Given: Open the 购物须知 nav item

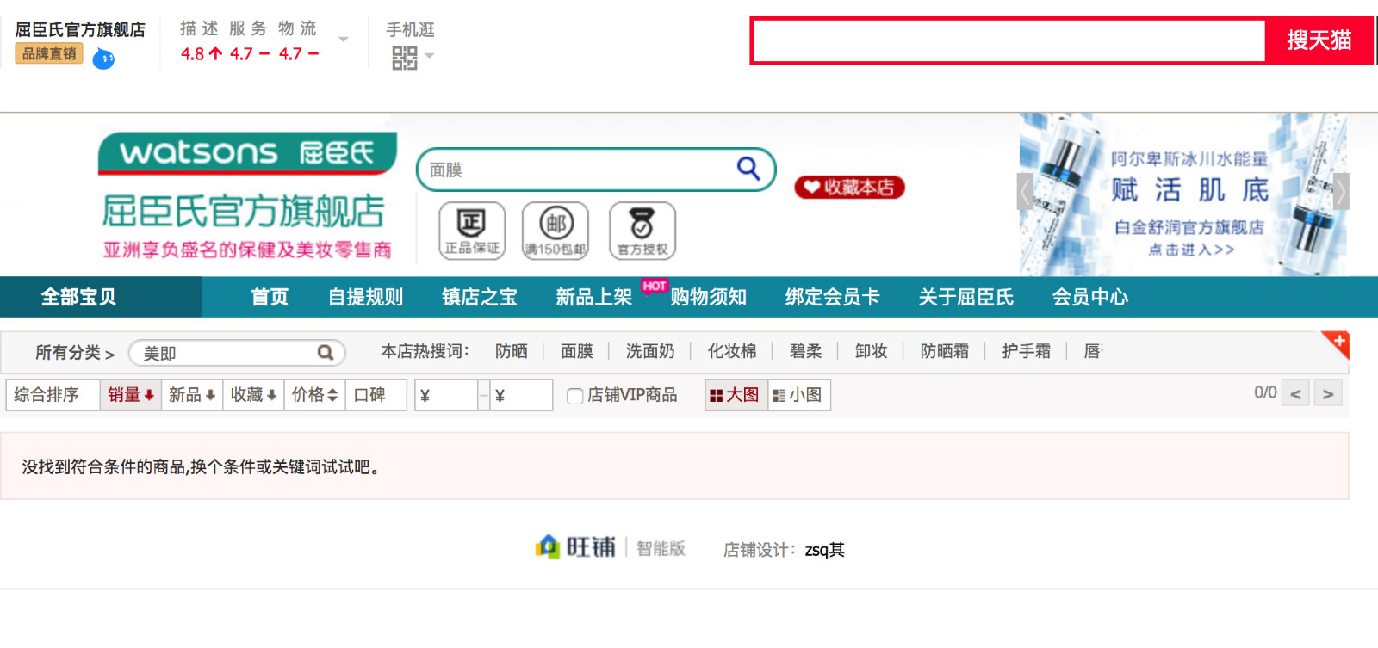Looking at the screenshot, I should point(708,297).
